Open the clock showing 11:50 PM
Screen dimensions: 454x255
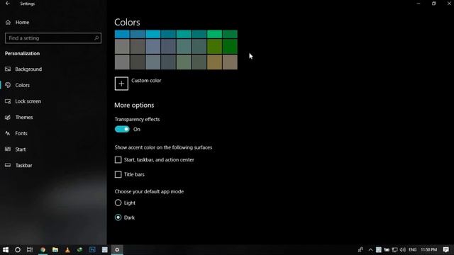tap(428, 250)
